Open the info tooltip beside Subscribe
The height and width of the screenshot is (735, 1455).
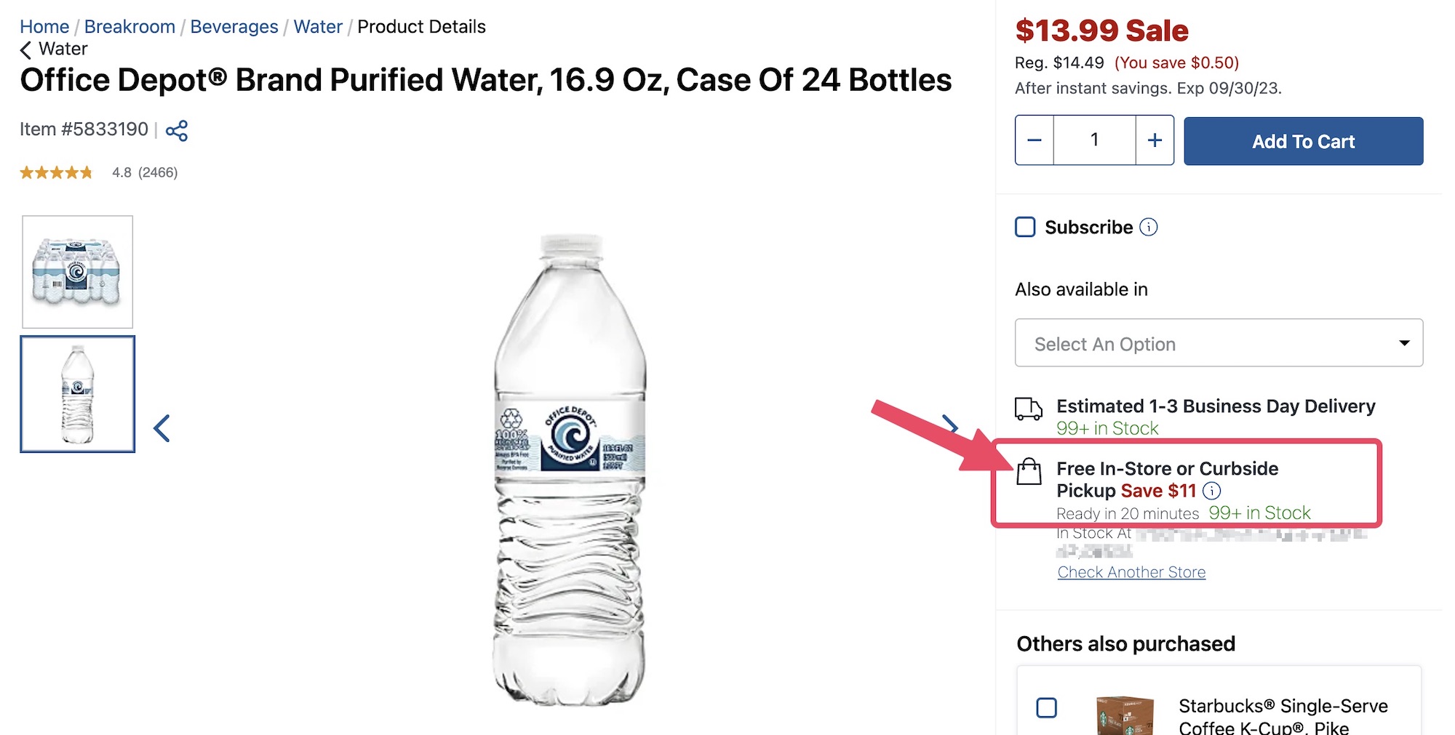(1148, 228)
